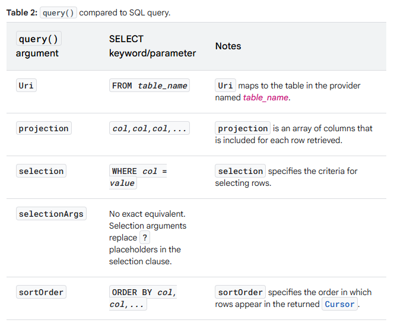Click the WHERE col = value code snippet
The image size is (394, 326).
pyautogui.click(x=139, y=177)
